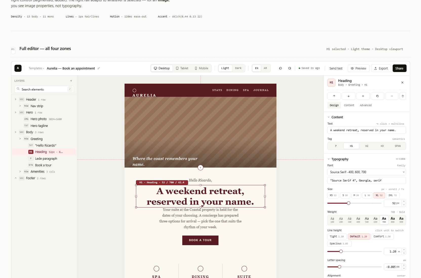Choose the 2XL 72 size preset
Image resolution: width=421 pixels, height=278 pixels.
pyautogui.click(x=393, y=195)
